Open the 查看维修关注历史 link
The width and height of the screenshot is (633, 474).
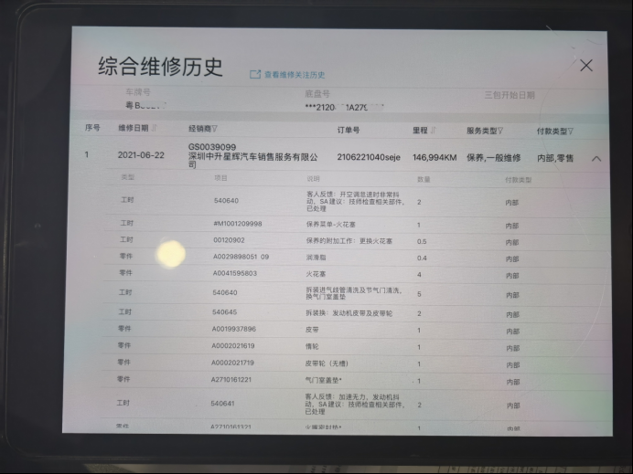click(287, 75)
